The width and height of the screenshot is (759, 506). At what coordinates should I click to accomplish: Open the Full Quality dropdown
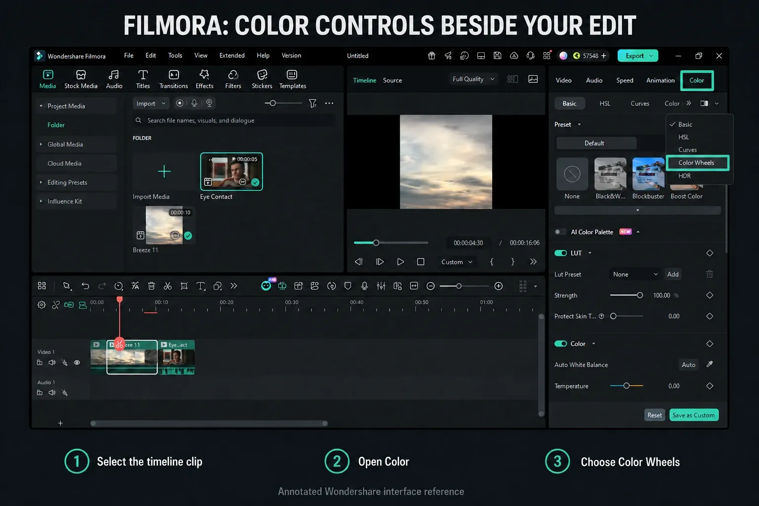(x=473, y=79)
